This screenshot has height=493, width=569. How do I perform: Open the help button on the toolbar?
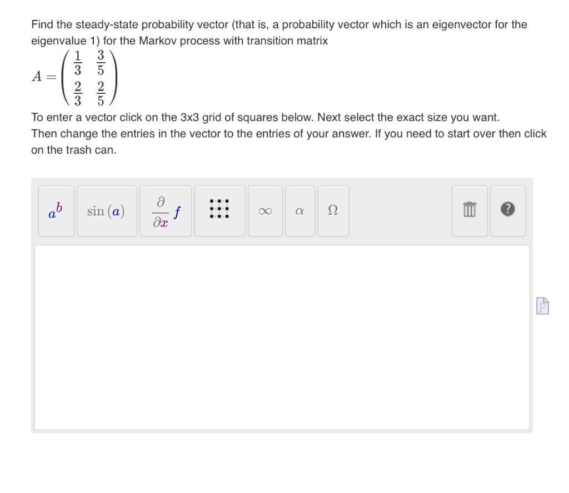pos(507,211)
